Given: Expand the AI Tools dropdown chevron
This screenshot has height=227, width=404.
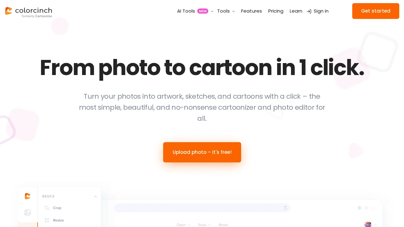Looking at the screenshot, I should (212, 11).
